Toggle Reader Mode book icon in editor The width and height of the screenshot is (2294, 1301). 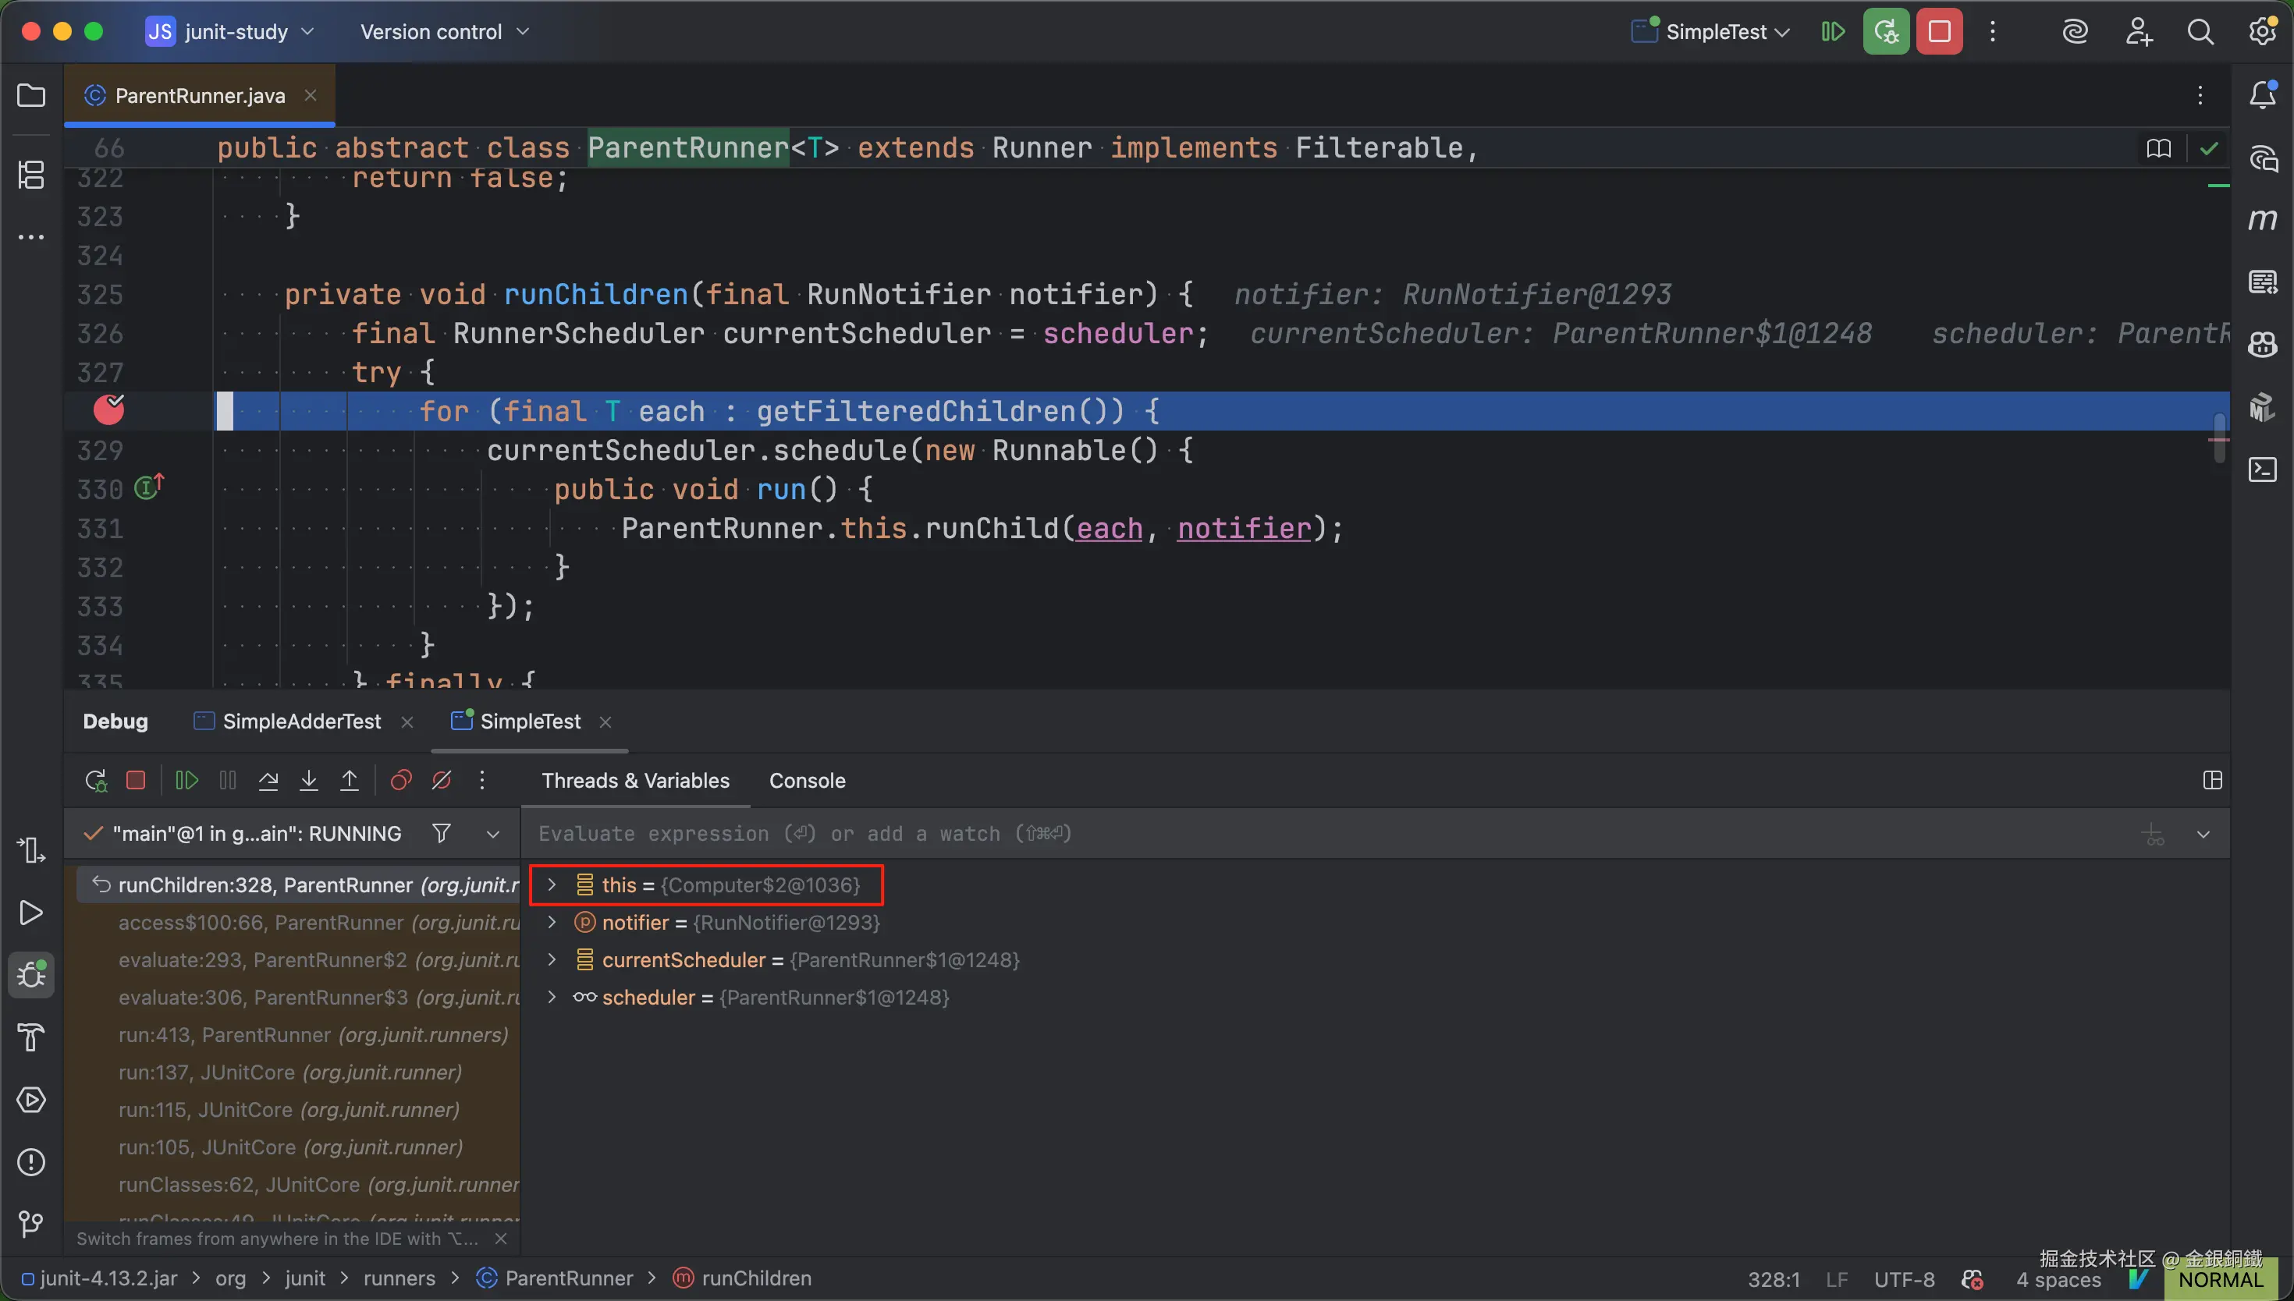tap(2158, 148)
